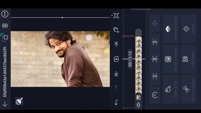This screenshot has height=113, width=201.
Task: Tap the small clip thumbnail in the track header
Action: click(x=139, y=97)
